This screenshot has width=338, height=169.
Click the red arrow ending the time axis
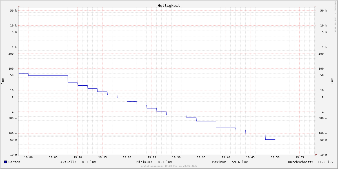coord(316,155)
